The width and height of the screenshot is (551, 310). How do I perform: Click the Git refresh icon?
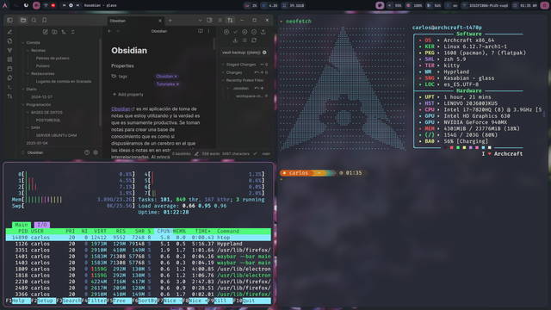(x=254, y=40)
